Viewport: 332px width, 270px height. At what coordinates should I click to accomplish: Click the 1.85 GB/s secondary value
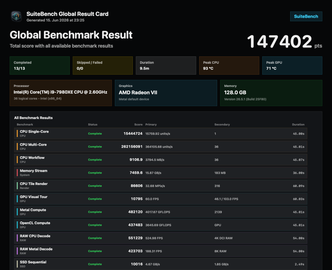(221, 264)
